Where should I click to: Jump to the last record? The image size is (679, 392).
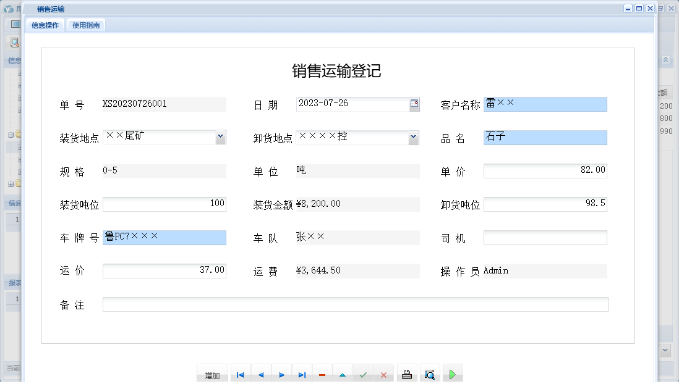302,373
